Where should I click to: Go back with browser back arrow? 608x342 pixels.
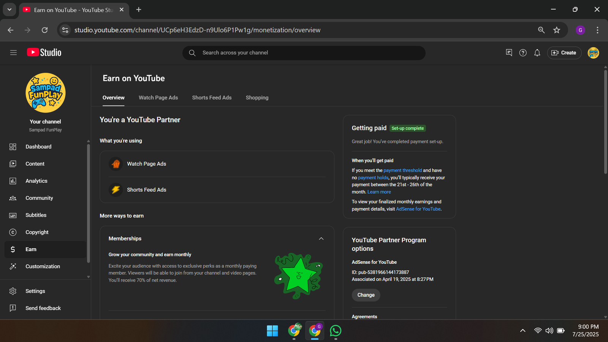click(11, 30)
